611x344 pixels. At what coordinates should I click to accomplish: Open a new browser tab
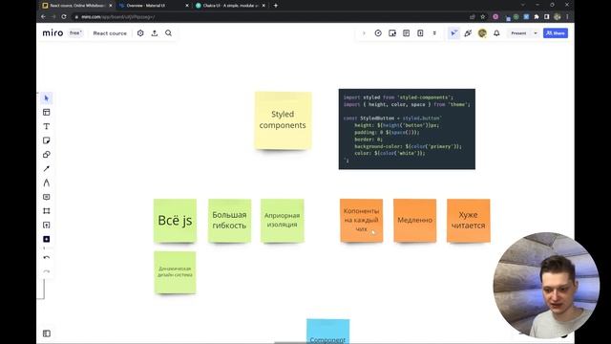(x=276, y=6)
